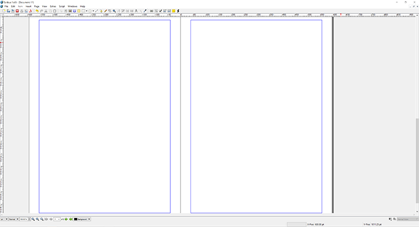Image resolution: width=419 pixels, height=227 pixels.
Task: Click the Print toolbar icon
Action: point(22,11)
